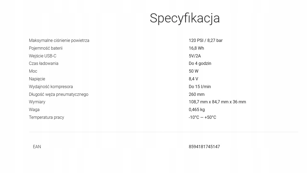This screenshot has height=173, width=307.
Task: Select the Temperatura pracy label
Action: 46,117
